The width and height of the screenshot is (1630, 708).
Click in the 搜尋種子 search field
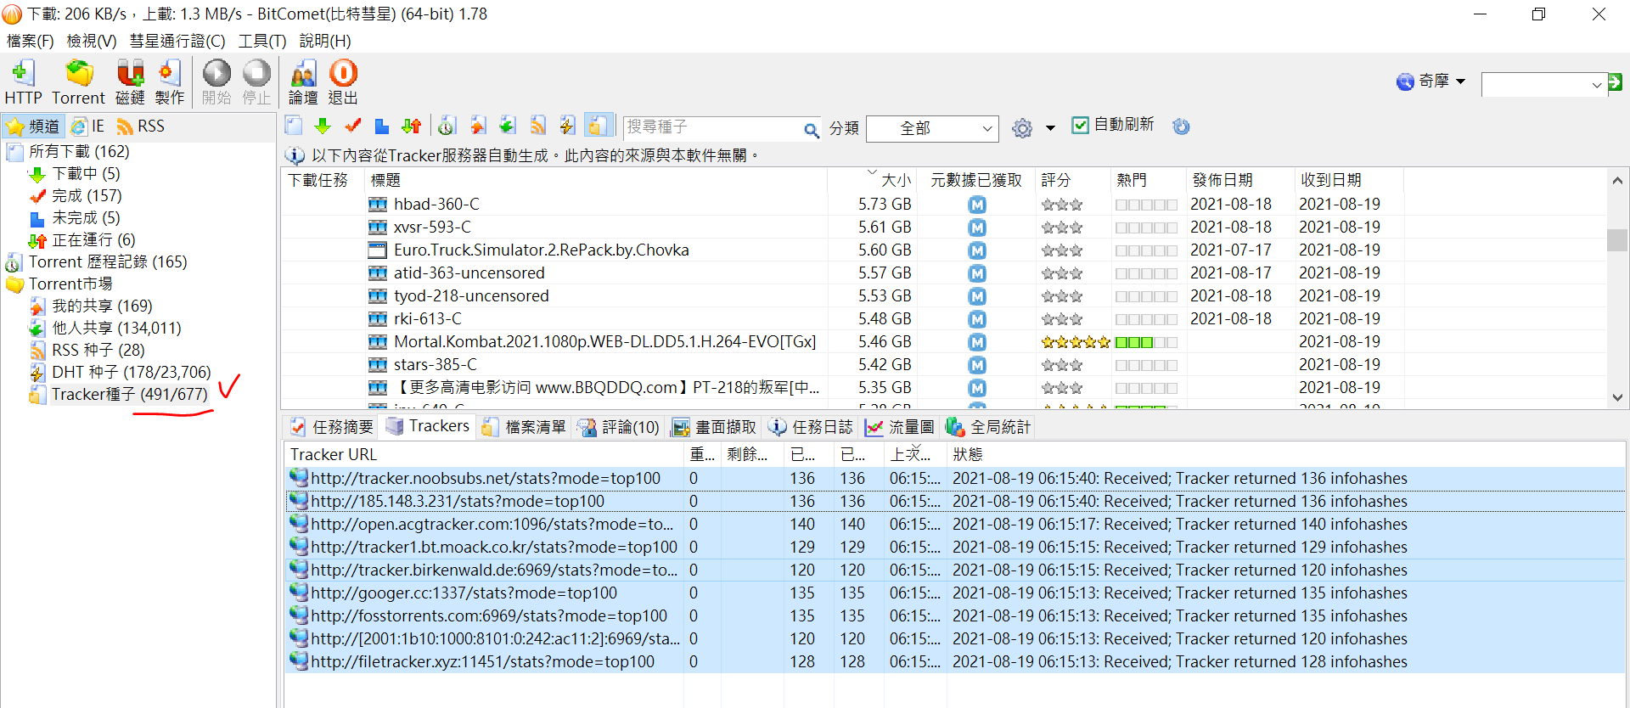(x=711, y=127)
